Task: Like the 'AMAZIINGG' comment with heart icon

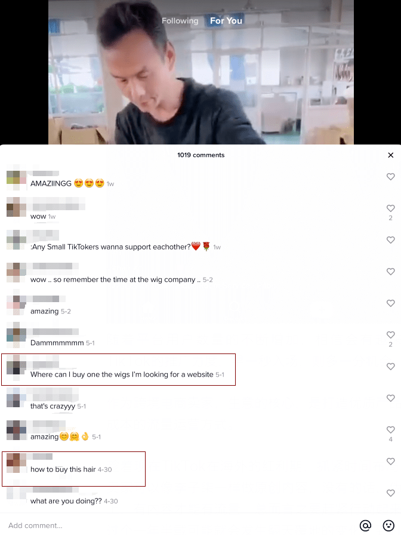Action: point(390,177)
